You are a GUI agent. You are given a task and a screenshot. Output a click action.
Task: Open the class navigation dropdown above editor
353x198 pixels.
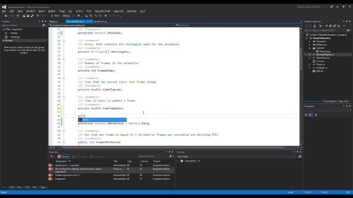click(x=112, y=25)
